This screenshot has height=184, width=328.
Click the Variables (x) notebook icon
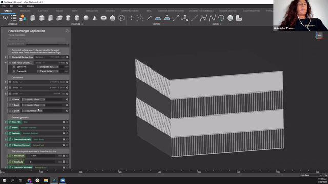(x=5, y=18)
